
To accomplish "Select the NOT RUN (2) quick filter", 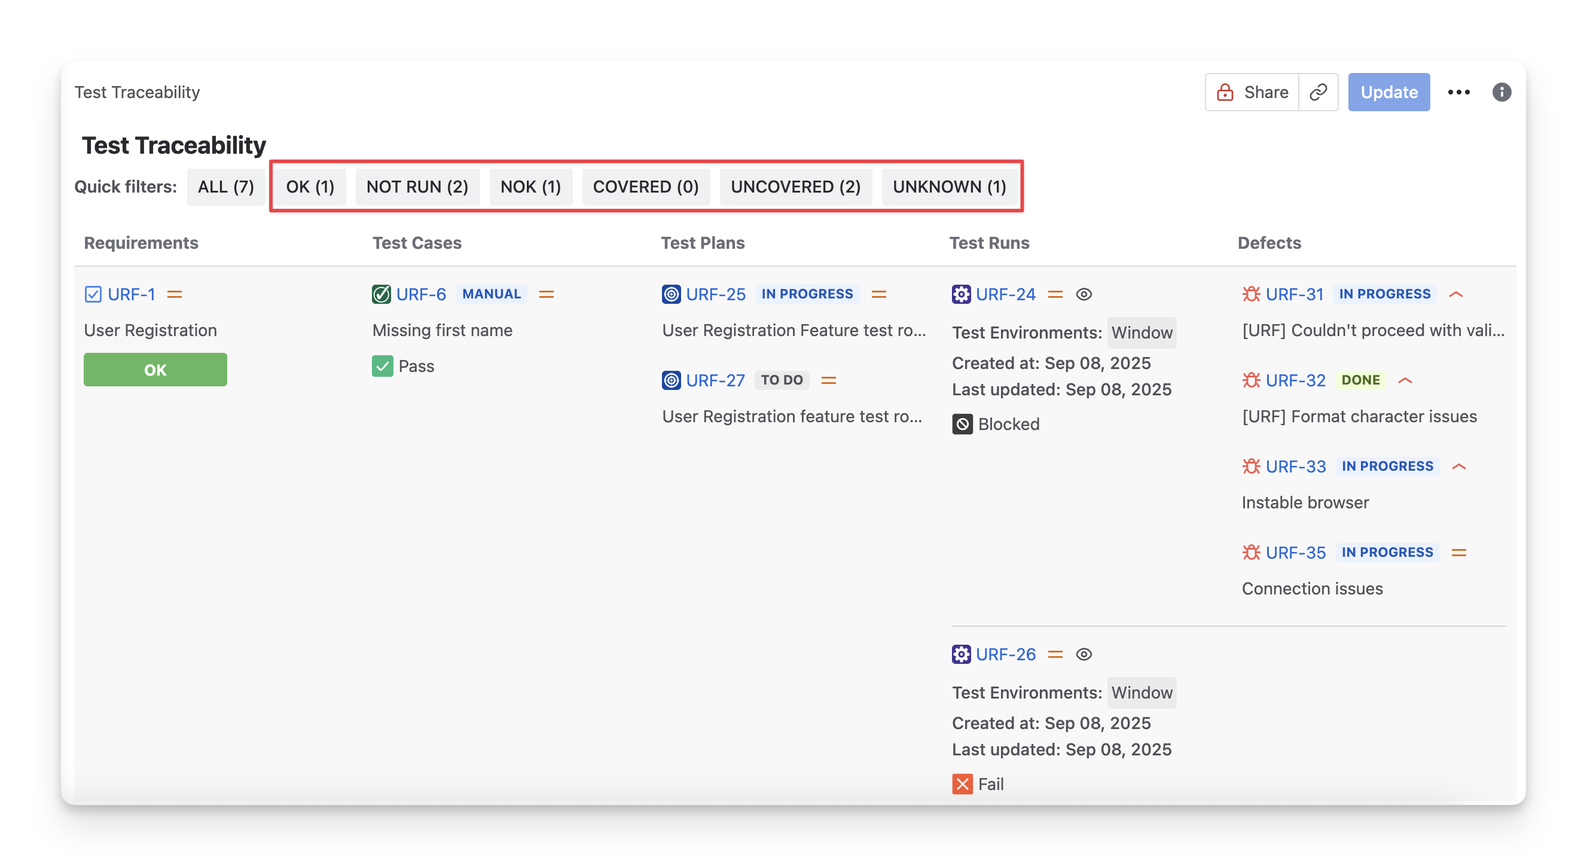I will 417,187.
